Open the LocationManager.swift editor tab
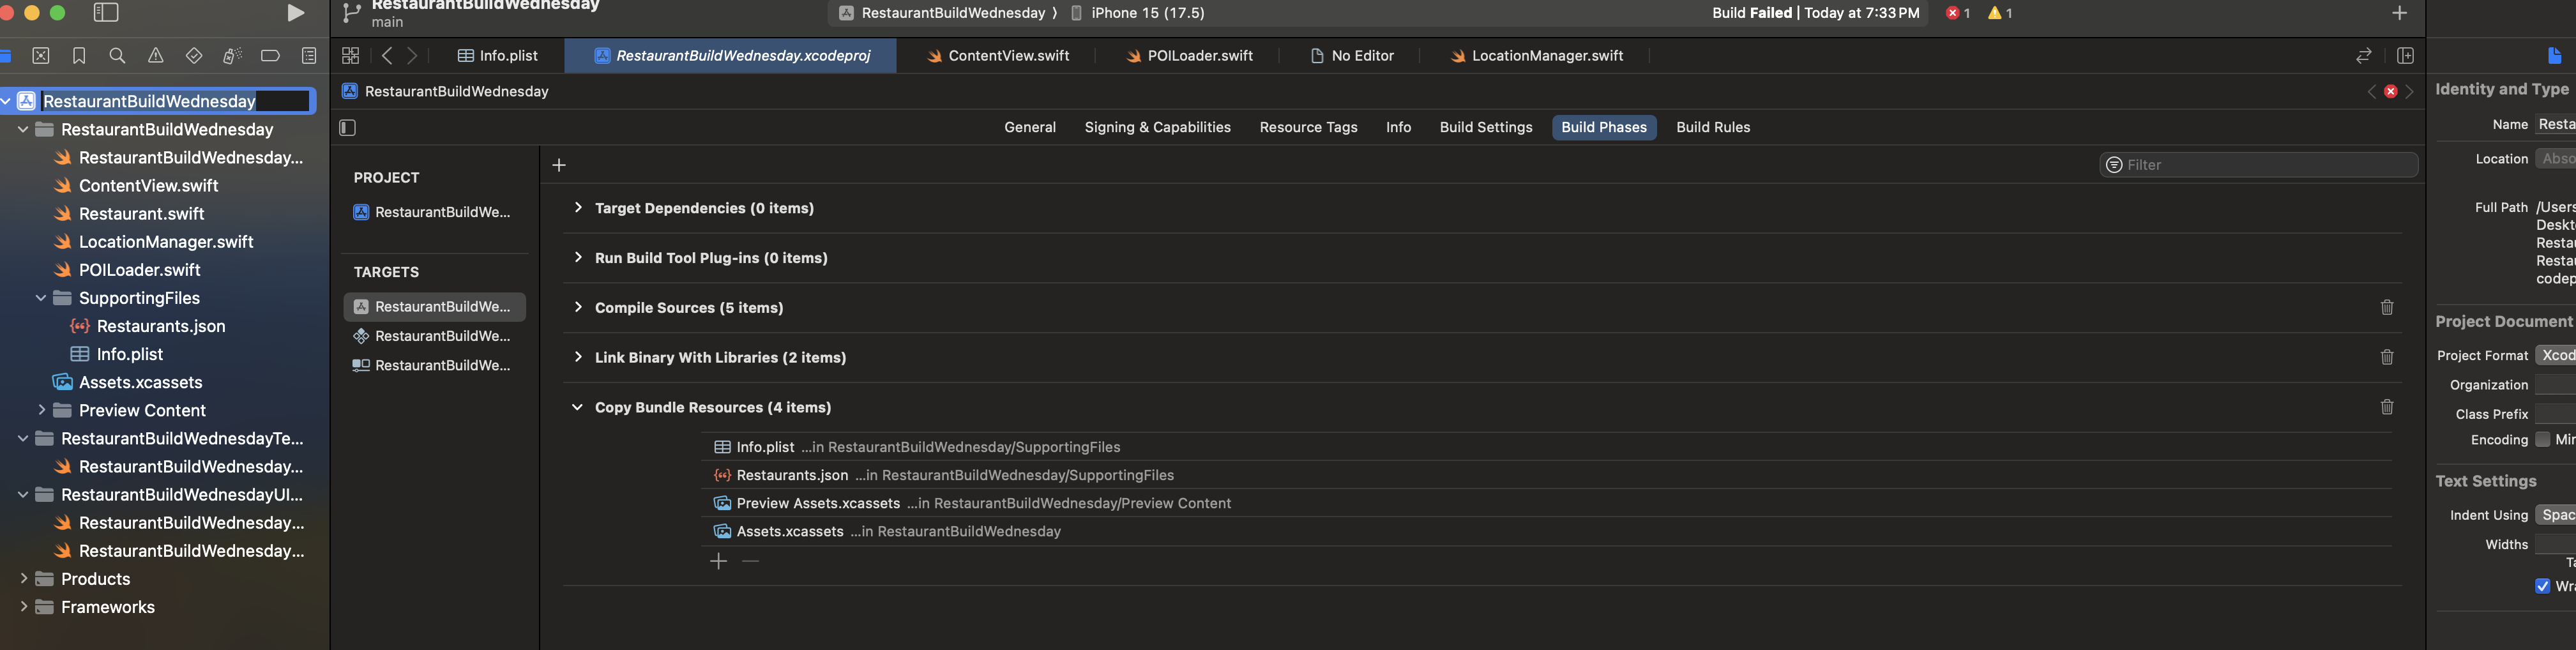 click(1536, 56)
